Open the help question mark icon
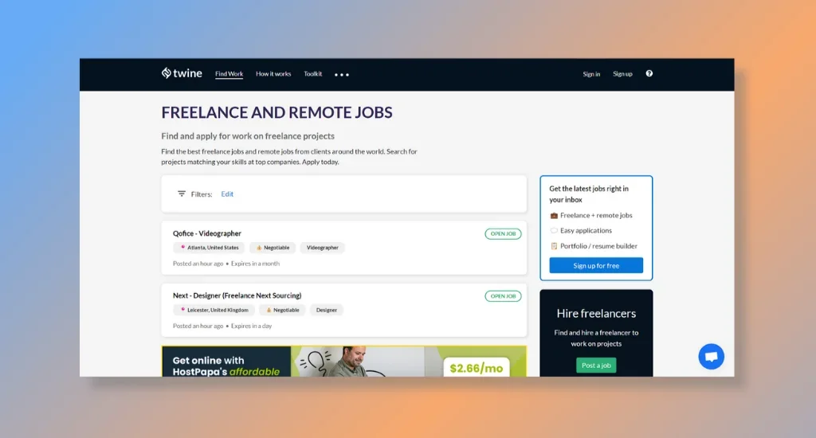 (649, 74)
